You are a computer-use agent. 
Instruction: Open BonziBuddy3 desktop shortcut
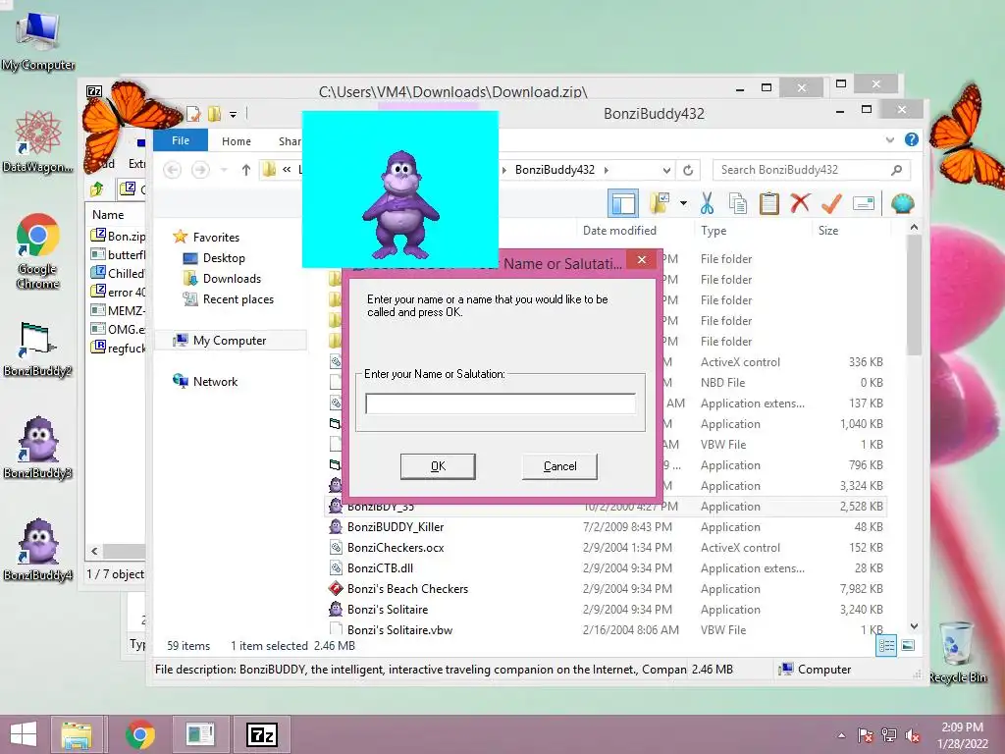tap(38, 448)
